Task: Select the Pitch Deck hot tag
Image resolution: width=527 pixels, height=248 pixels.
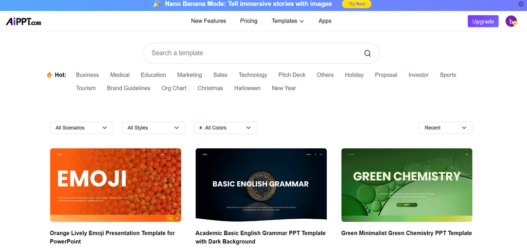Action: [292, 75]
